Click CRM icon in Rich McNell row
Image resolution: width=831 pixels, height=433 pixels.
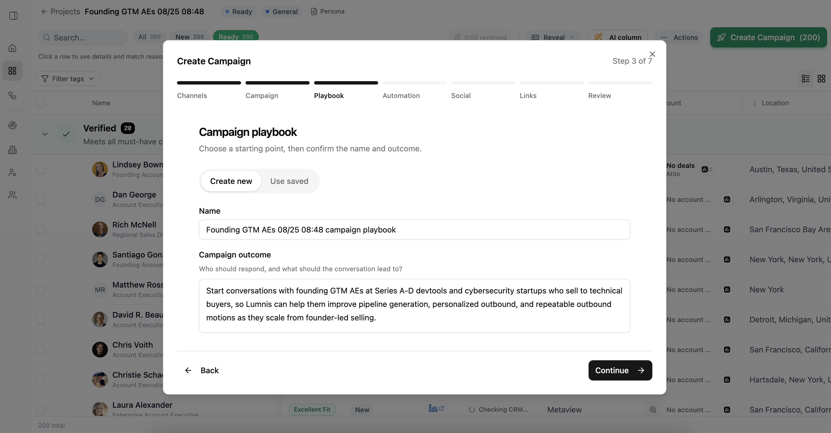pos(727,230)
